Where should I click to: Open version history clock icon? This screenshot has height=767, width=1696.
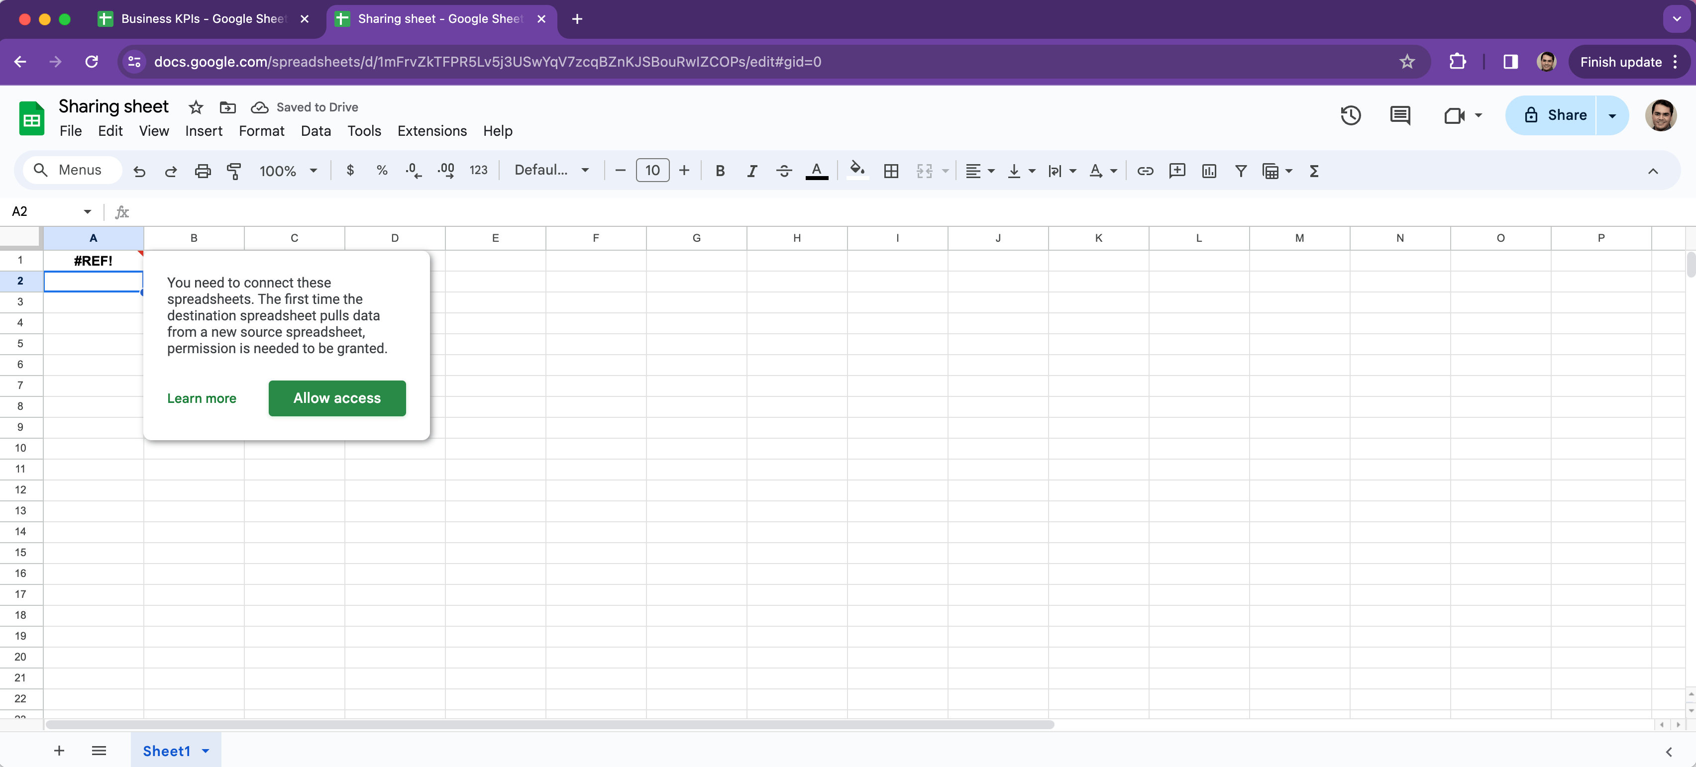[1350, 116]
